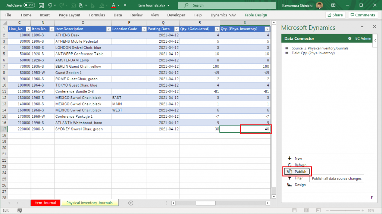Open the Ribbon Display Options icon

coord(333,5)
